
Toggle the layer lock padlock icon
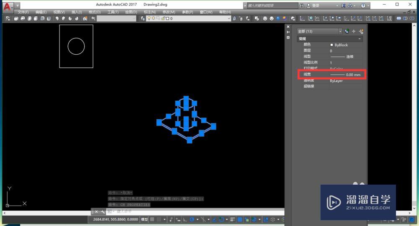163,18
